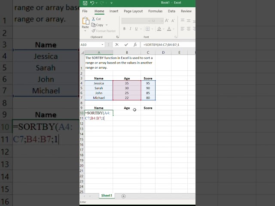Switch to the Insert ribbon tab

[113, 11]
